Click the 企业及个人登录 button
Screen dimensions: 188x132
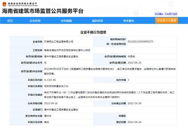pos(166,21)
